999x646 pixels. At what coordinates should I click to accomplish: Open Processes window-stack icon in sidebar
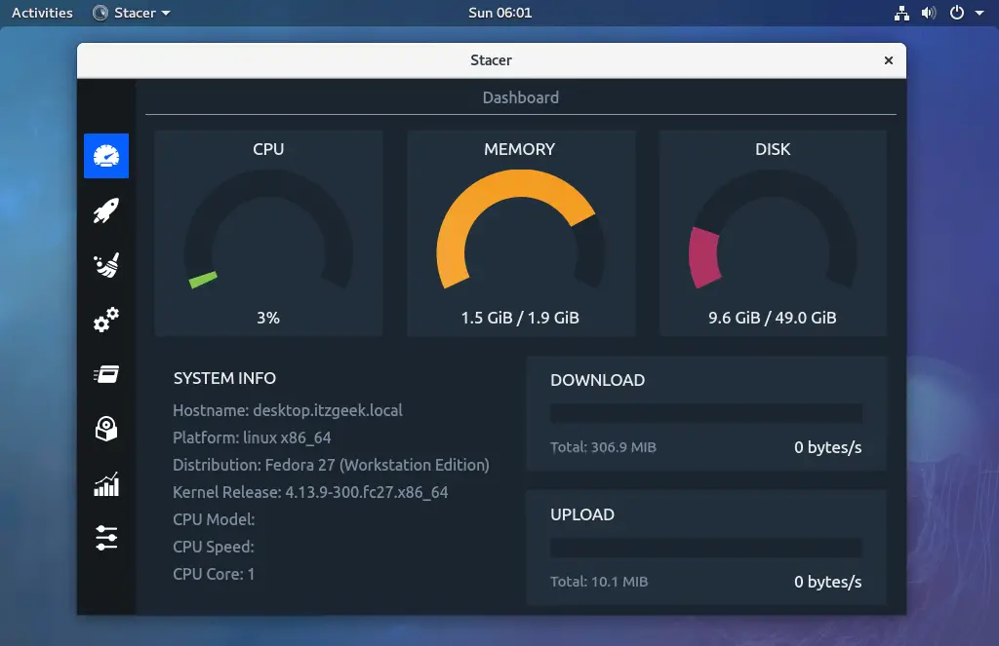tap(105, 374)
